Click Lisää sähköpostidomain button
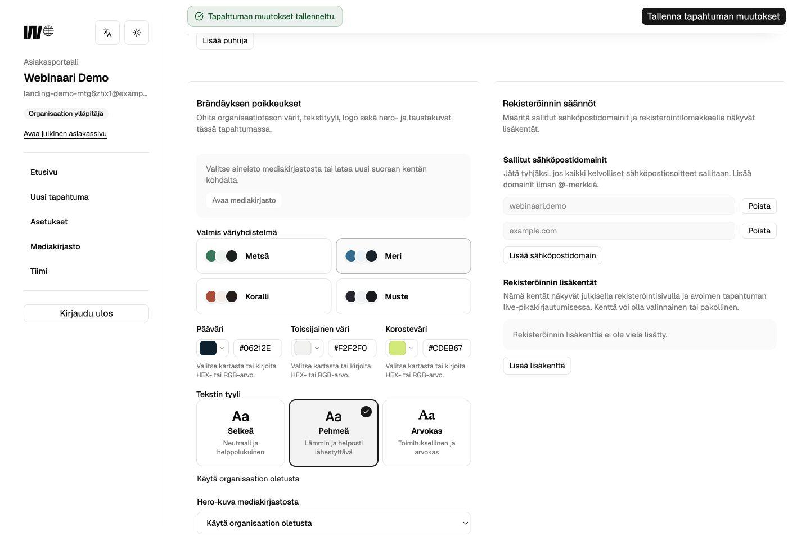810x540 pixels. click(552, 255)
